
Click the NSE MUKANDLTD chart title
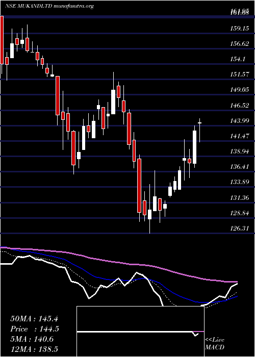click(49, 6)
